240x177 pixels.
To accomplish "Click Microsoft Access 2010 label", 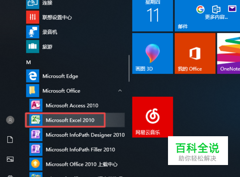I will tap(72, 106).
